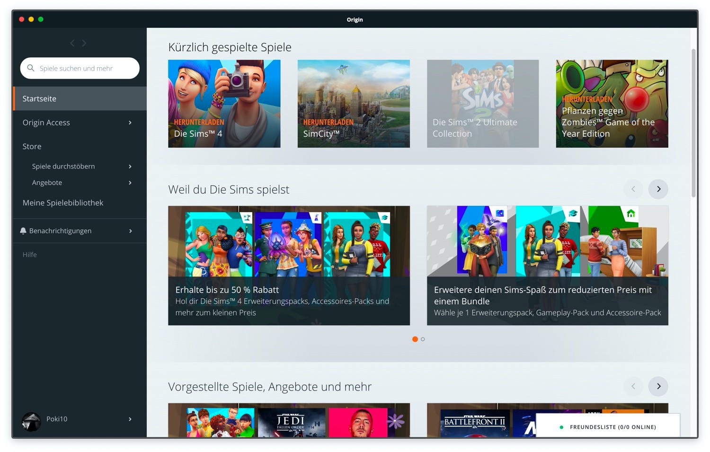
Task: Open the Erhalte bis zu 50 % Rabatt offer
Action: tap(289, 266)
